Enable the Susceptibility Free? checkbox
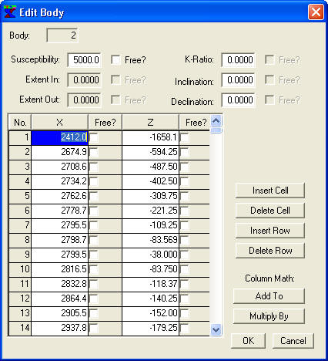This screenshot has height=361, width=328. [116, 60]
